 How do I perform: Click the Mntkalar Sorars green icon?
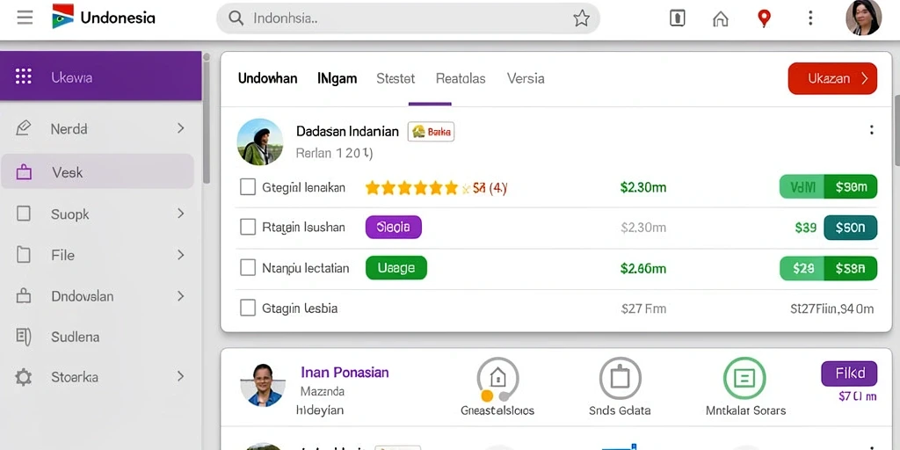click(x=744, y=378)
